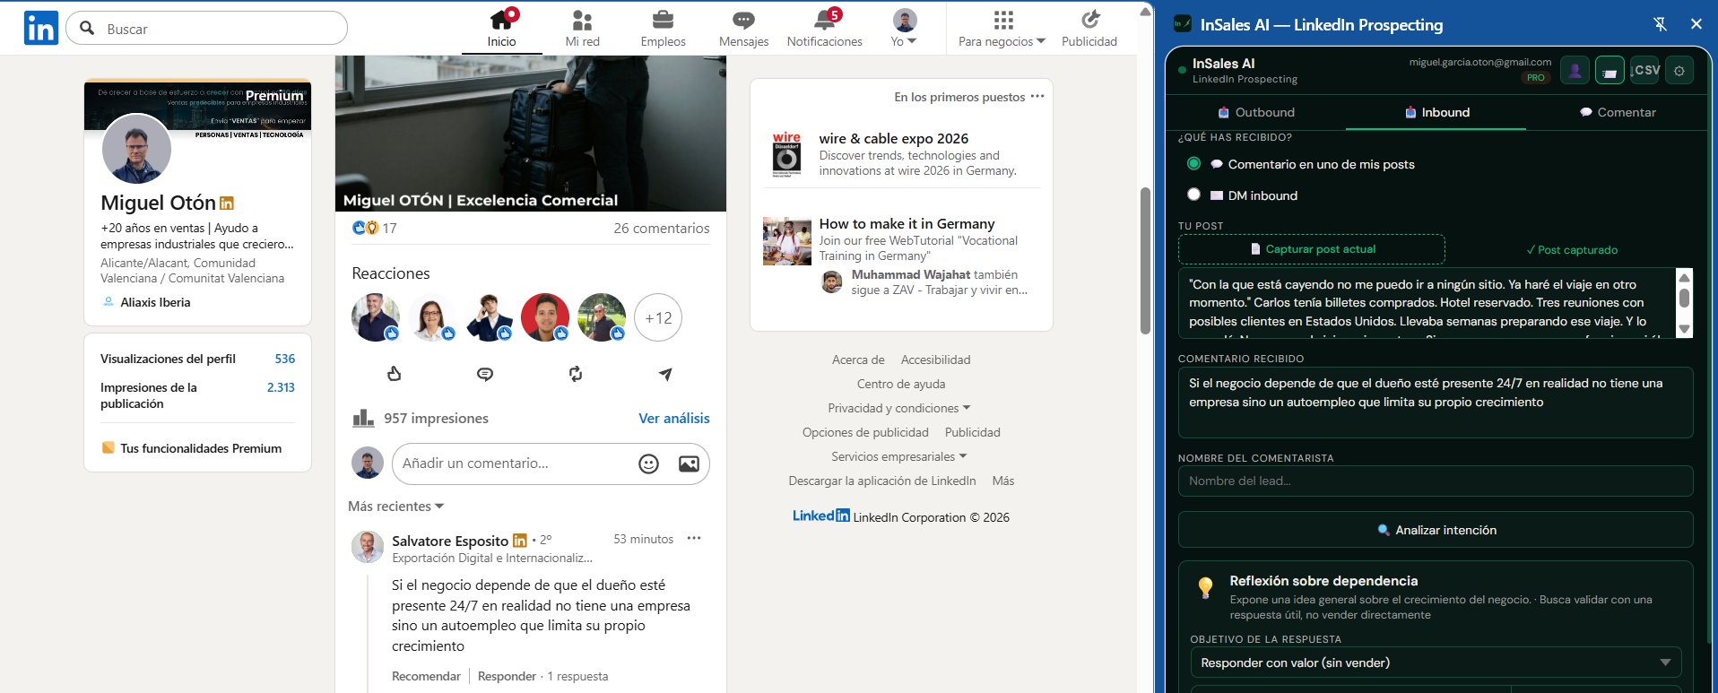This screenshot has height=693, width=1718.
Task: Open Publicidad icon in navbar
Action: point(1089,20)
